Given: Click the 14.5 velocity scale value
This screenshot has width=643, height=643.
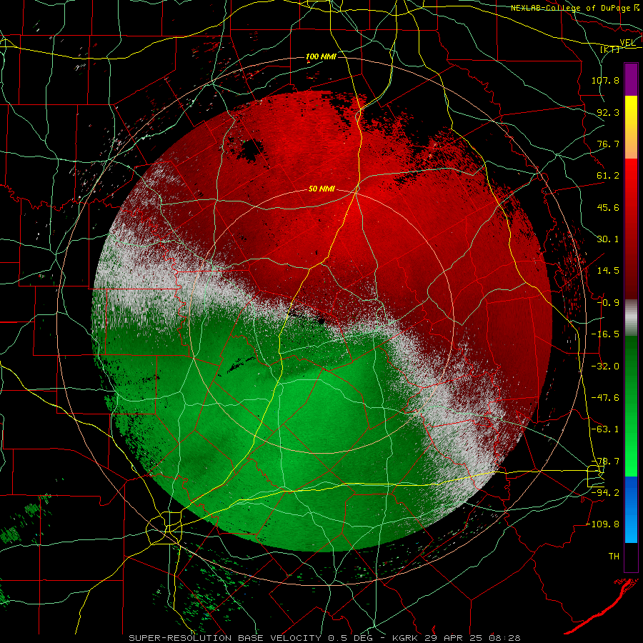Looking at the screenshot, I should pos(608,271).
